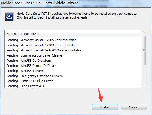
Task: Click the vertical scrollbar thumb
Action: tap(144, 50)
